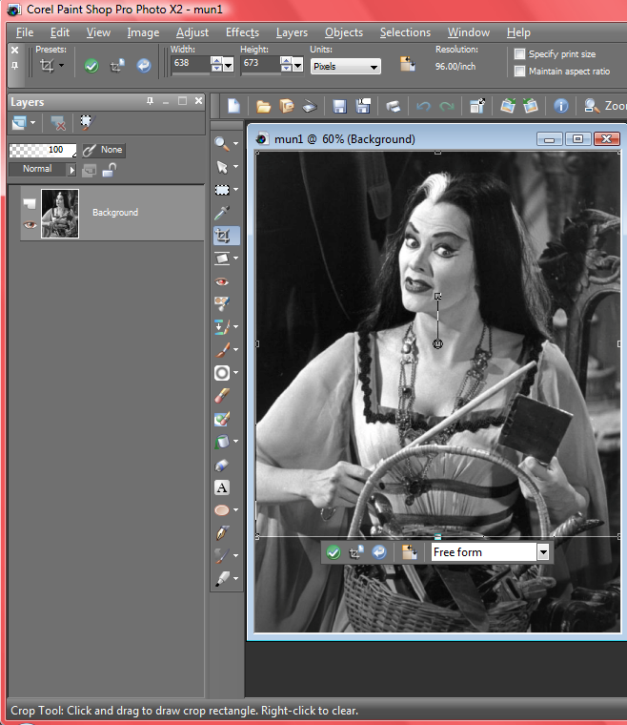The image size is (627, 725).
Task: Open the Layers menu
Action: tap(292, 32)
